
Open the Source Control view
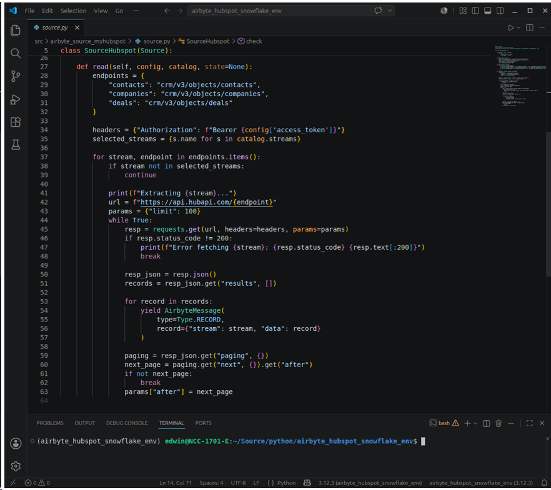pos(16,76)
